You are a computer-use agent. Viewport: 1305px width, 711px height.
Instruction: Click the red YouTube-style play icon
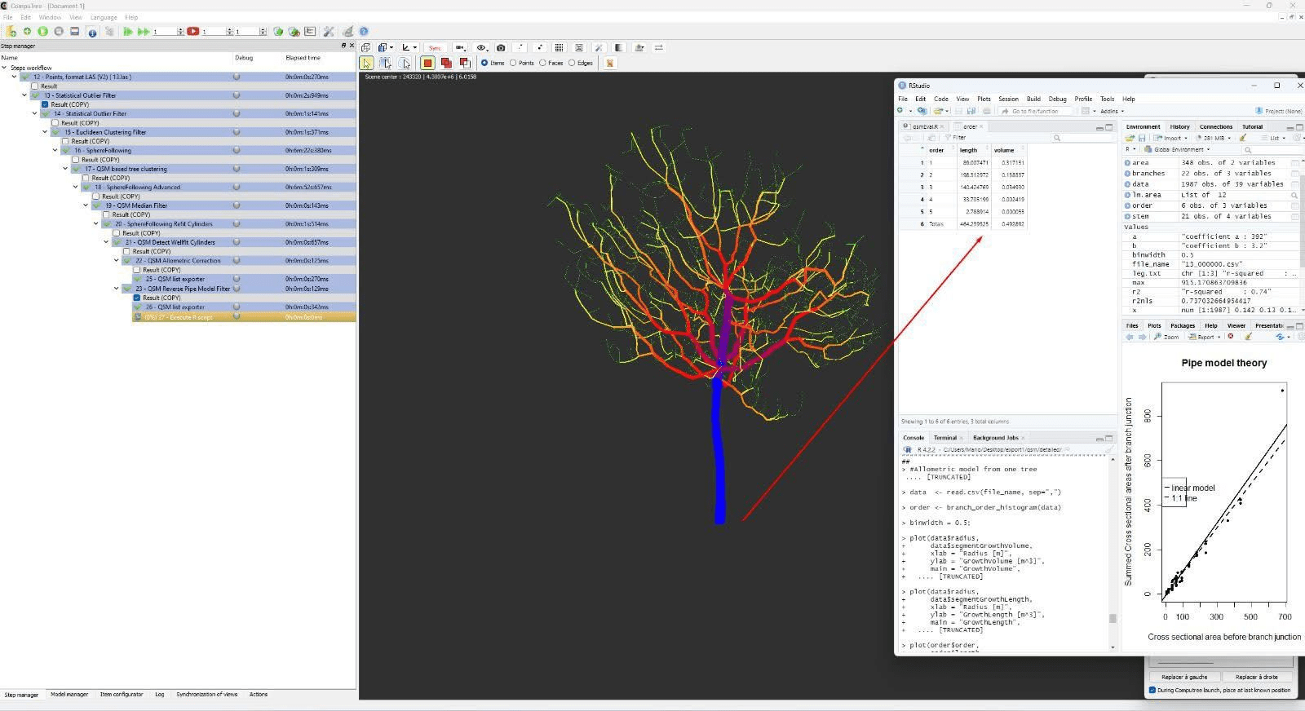[192, 32]
